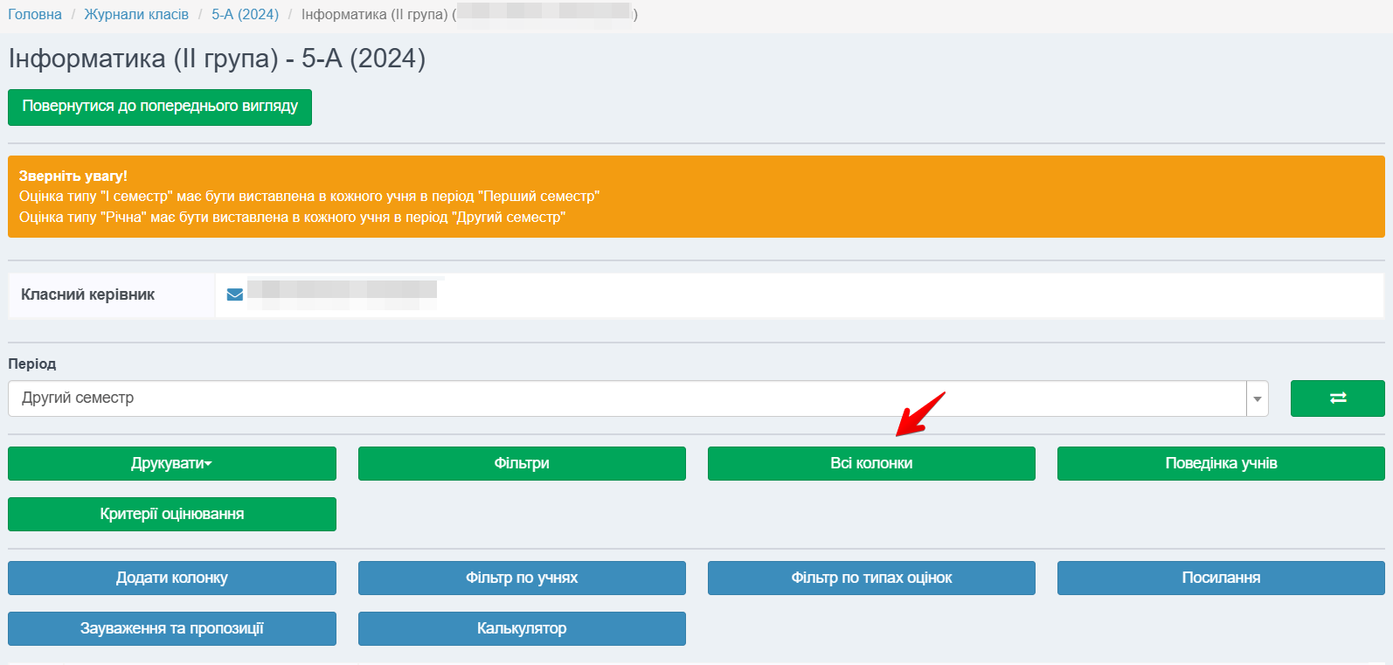This screenshot has width=1393, height=665.
Task: Navigate to '5-А (2024)' breadcrumb
Action: point(245,15)
